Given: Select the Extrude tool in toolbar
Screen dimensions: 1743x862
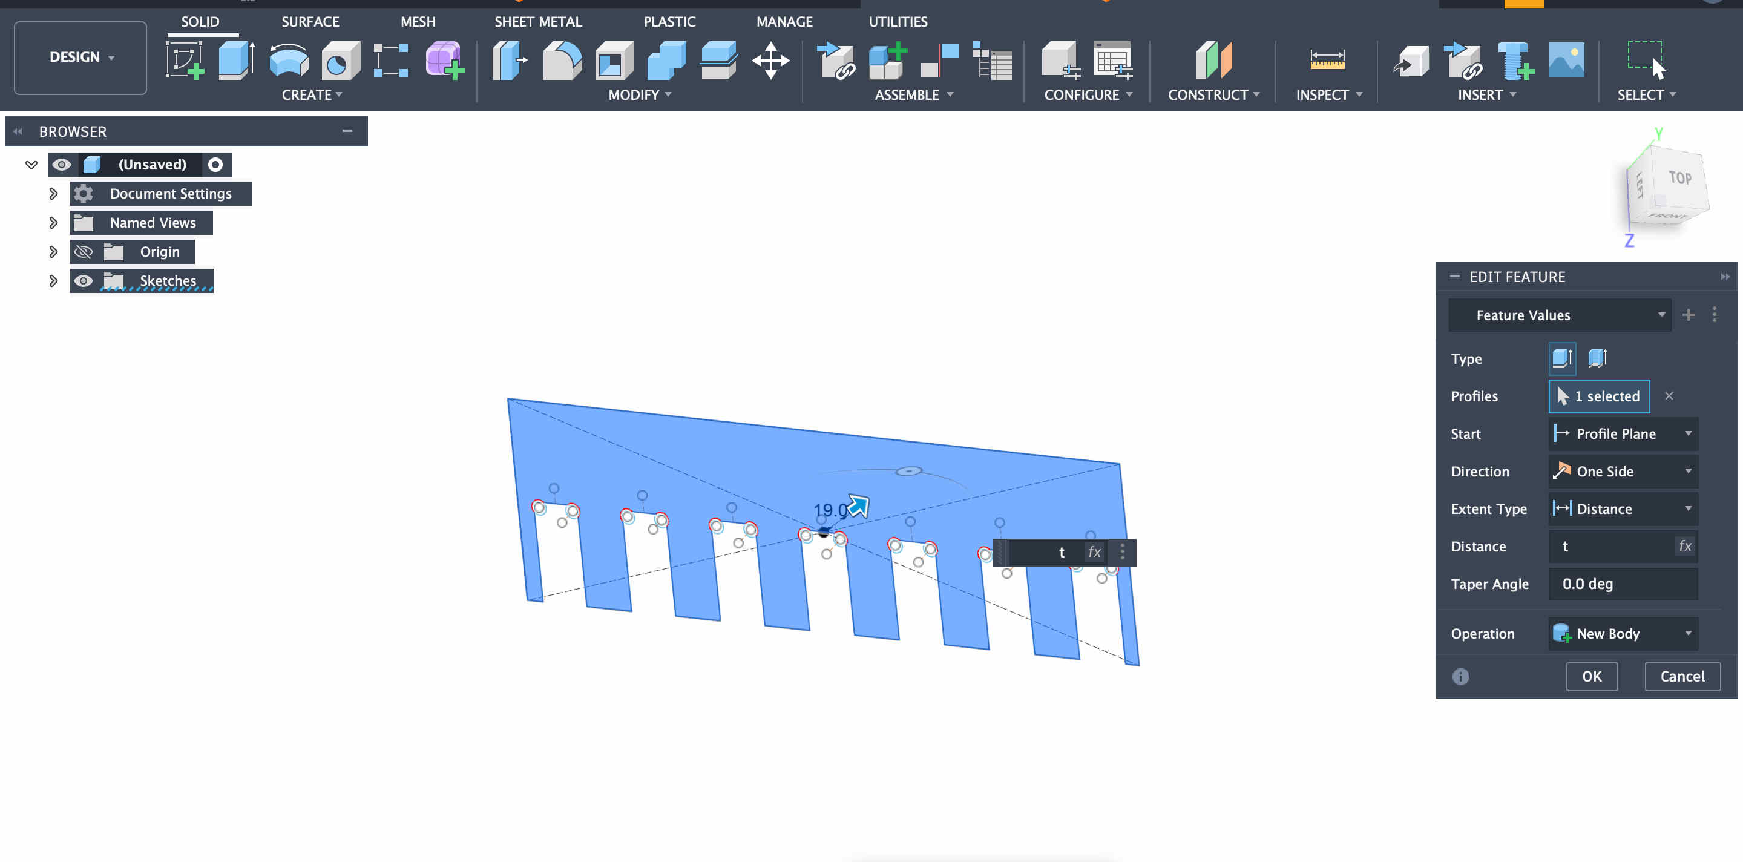Looking at the screenshot, I should [236, 60].
